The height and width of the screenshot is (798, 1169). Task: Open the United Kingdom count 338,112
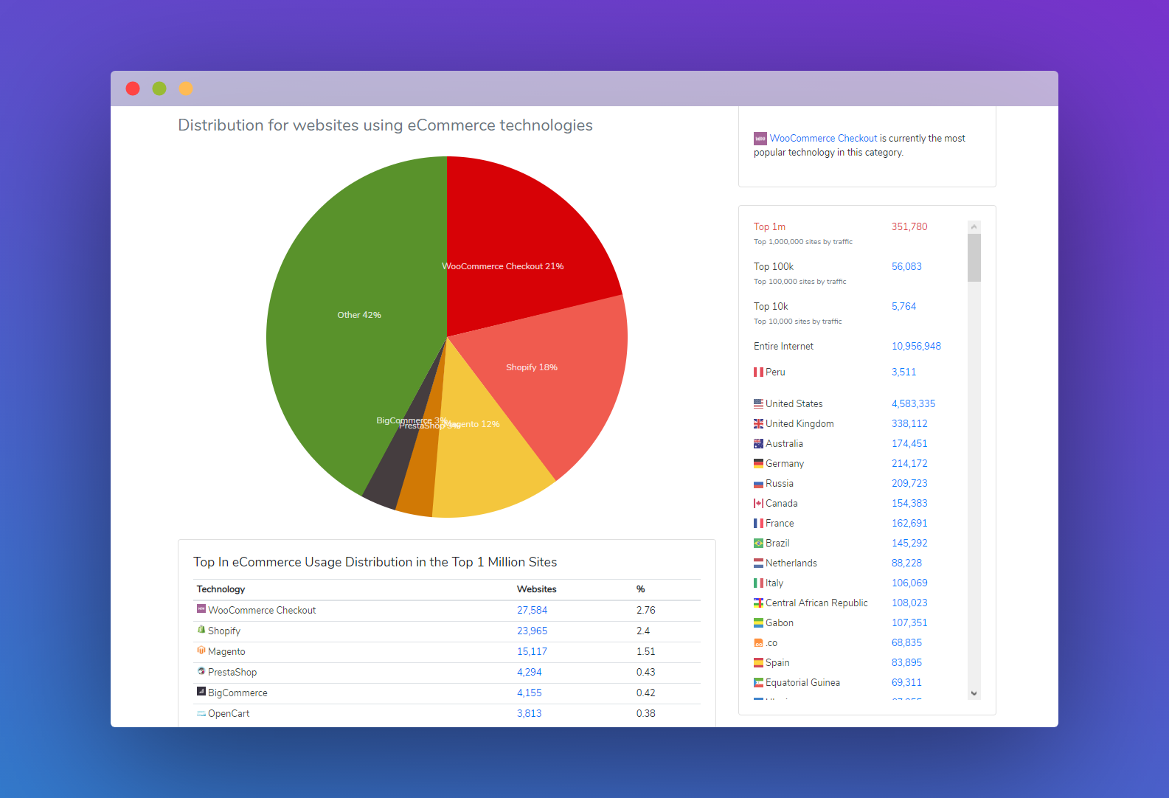(x=909, y=423)
